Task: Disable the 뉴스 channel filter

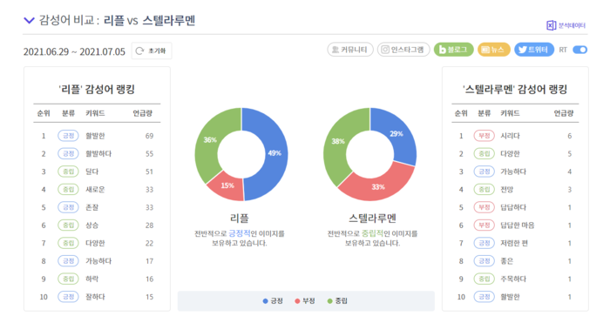Action: [494, 50]
